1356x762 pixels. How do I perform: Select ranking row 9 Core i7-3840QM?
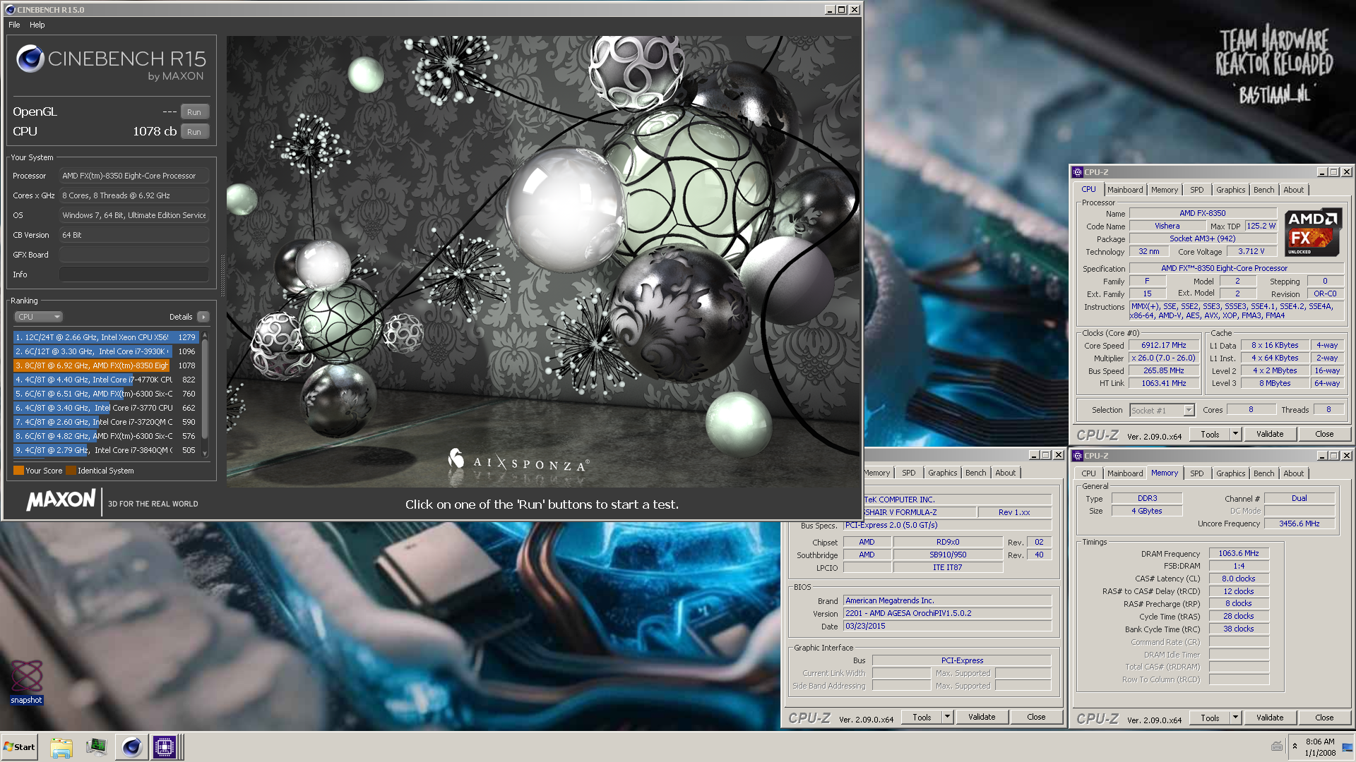pos(106,450)
